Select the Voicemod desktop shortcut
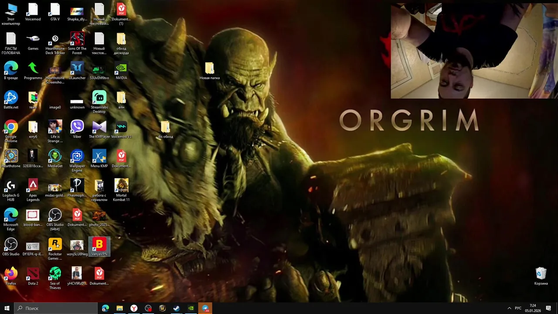The width and height of the screenshot is (558, 314). click(33, 12)
